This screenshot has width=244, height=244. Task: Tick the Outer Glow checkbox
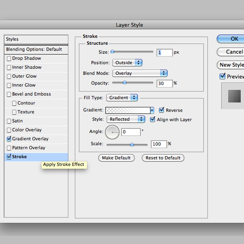click(x=9, y=76)
